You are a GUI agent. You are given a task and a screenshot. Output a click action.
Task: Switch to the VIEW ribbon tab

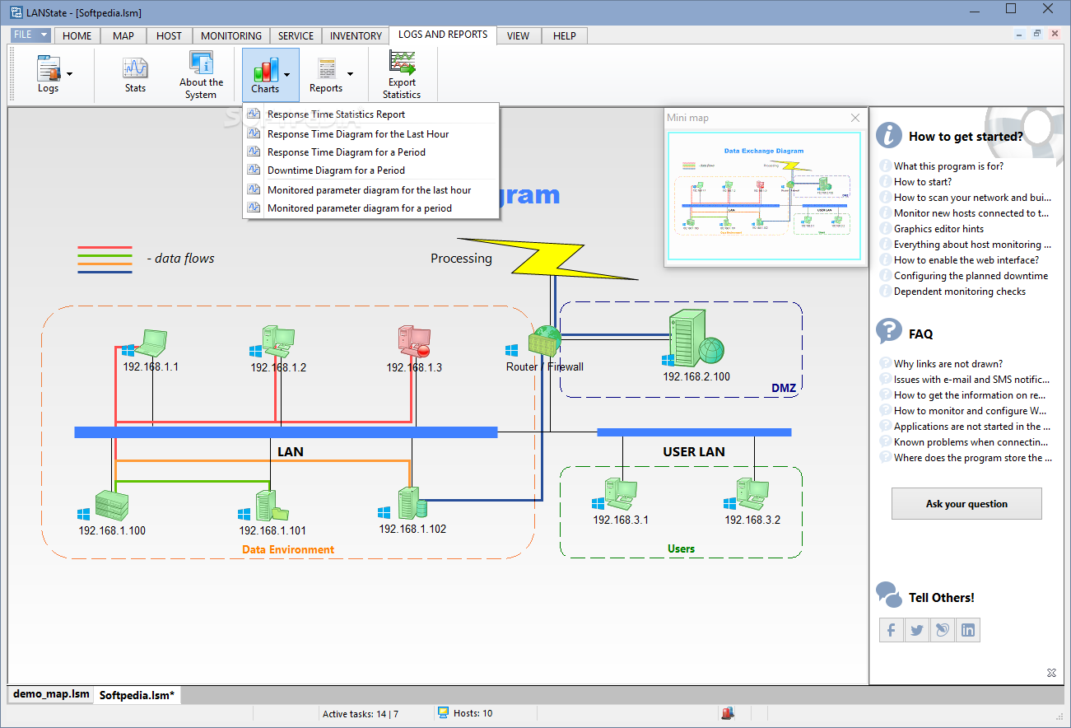518,35
